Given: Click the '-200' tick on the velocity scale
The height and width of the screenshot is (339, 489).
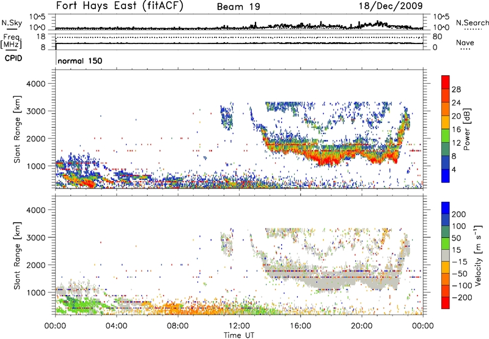Looking at the screenshot, I should click(462, 297).
